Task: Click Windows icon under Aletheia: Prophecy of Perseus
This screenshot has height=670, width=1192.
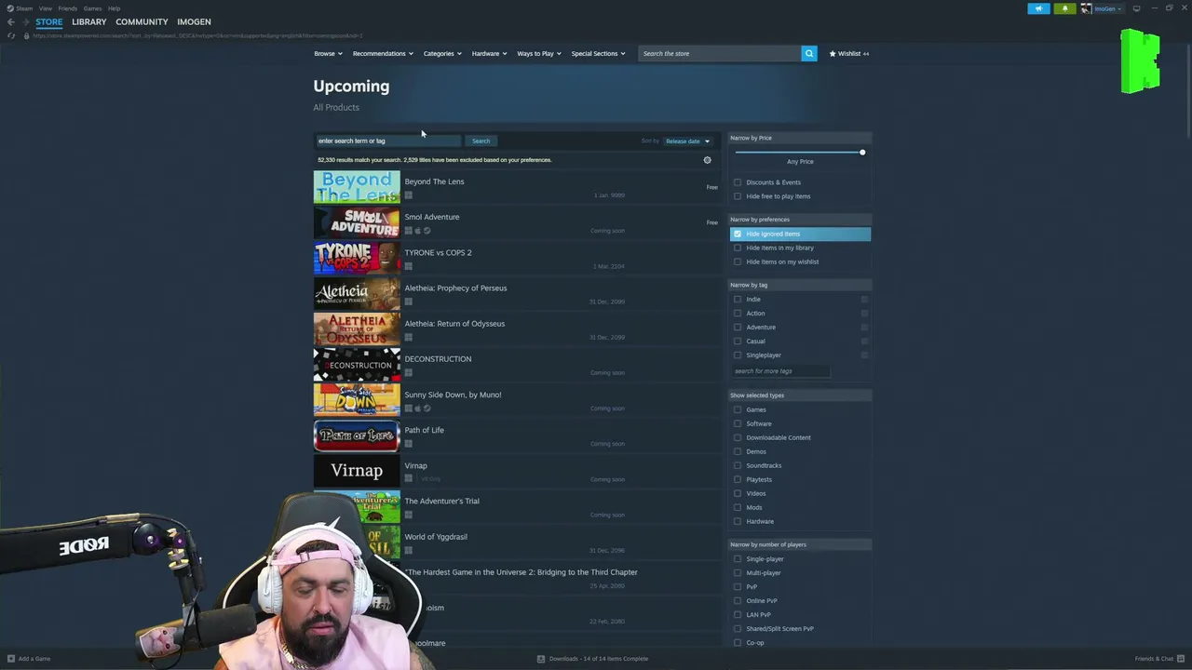Action: click(408, 301)
